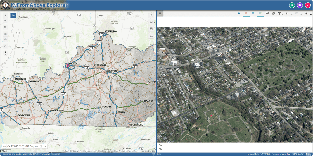
Task: Zoom in on the oblique aerial image
Action: coord(160,145)
